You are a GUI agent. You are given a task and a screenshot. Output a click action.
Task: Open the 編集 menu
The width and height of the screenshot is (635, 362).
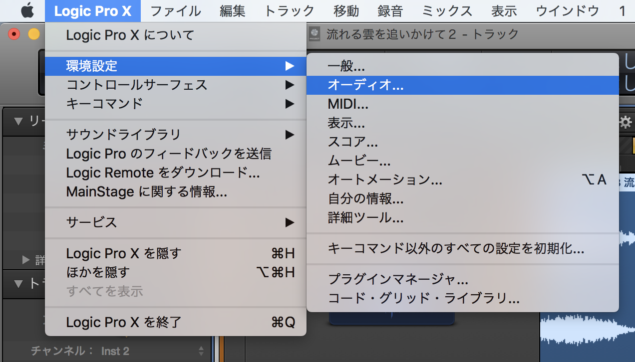[232, 10]
